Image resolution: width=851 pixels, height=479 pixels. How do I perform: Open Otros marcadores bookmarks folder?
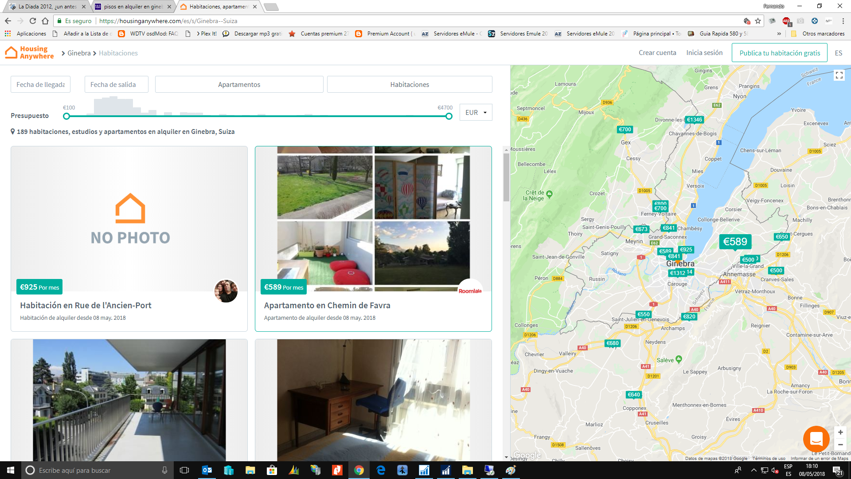(x=818, y=34)
